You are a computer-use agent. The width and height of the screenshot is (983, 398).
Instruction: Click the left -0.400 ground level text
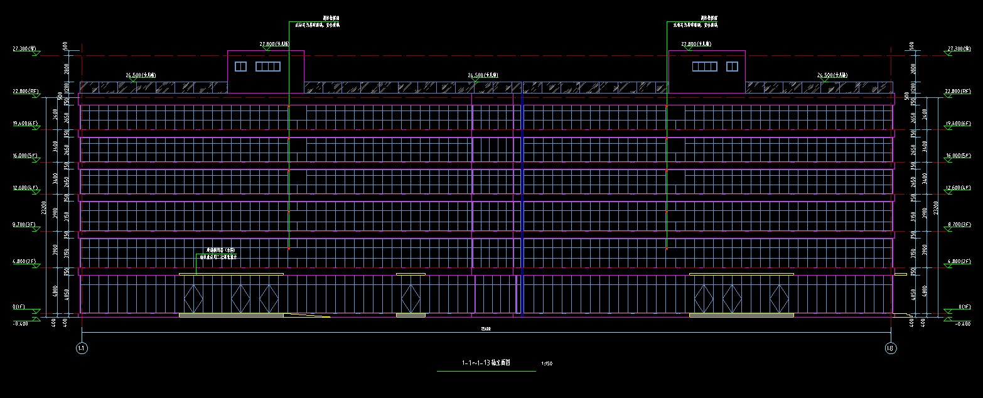pos(21,324)
